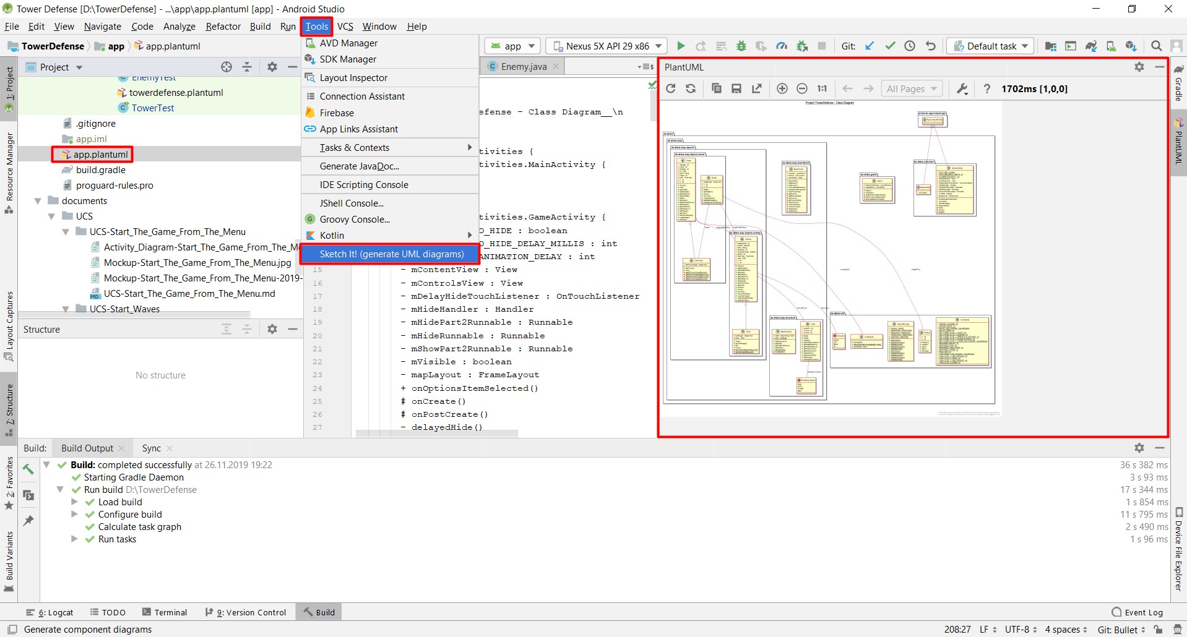Screen dimensions: 1187x637
Task: Zoom out of the PlantUML diagram
Action: tap(802, 88)
